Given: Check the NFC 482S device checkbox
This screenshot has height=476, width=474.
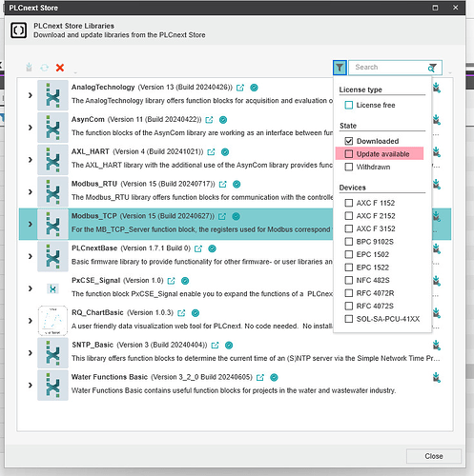Looking at the screenshot, I should click(349, 280).
